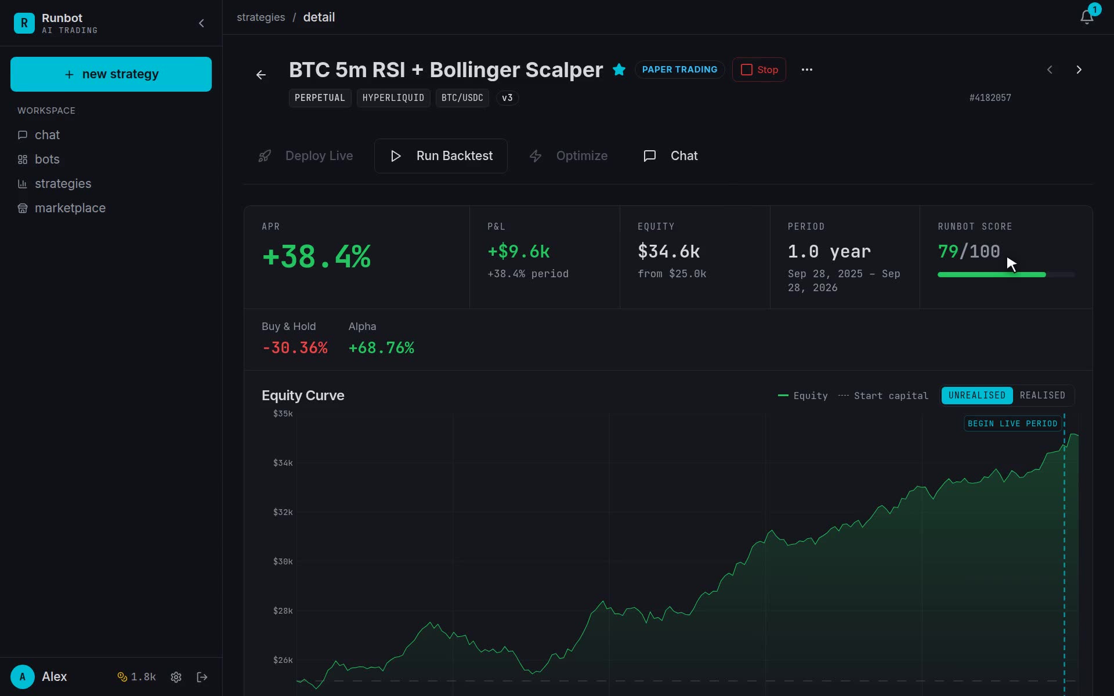Screen dimensions: 1114x696
Task: Open the three-dot more options menu
Action: tap(807, 70)
